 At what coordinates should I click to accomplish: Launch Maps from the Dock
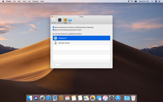[86, 98]
